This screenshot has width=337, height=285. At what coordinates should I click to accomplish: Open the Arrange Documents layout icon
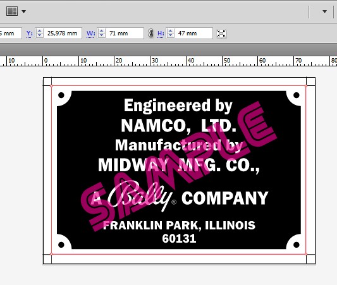pyautogui.click(x=12, y=11)
